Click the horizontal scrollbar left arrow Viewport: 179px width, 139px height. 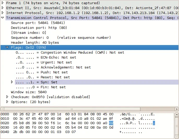tap(2, 109)
